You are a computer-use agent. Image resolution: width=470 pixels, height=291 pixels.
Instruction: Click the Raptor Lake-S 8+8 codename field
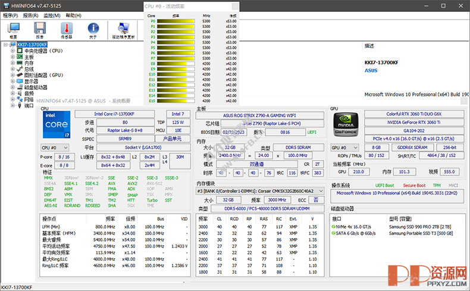point(125,130)
